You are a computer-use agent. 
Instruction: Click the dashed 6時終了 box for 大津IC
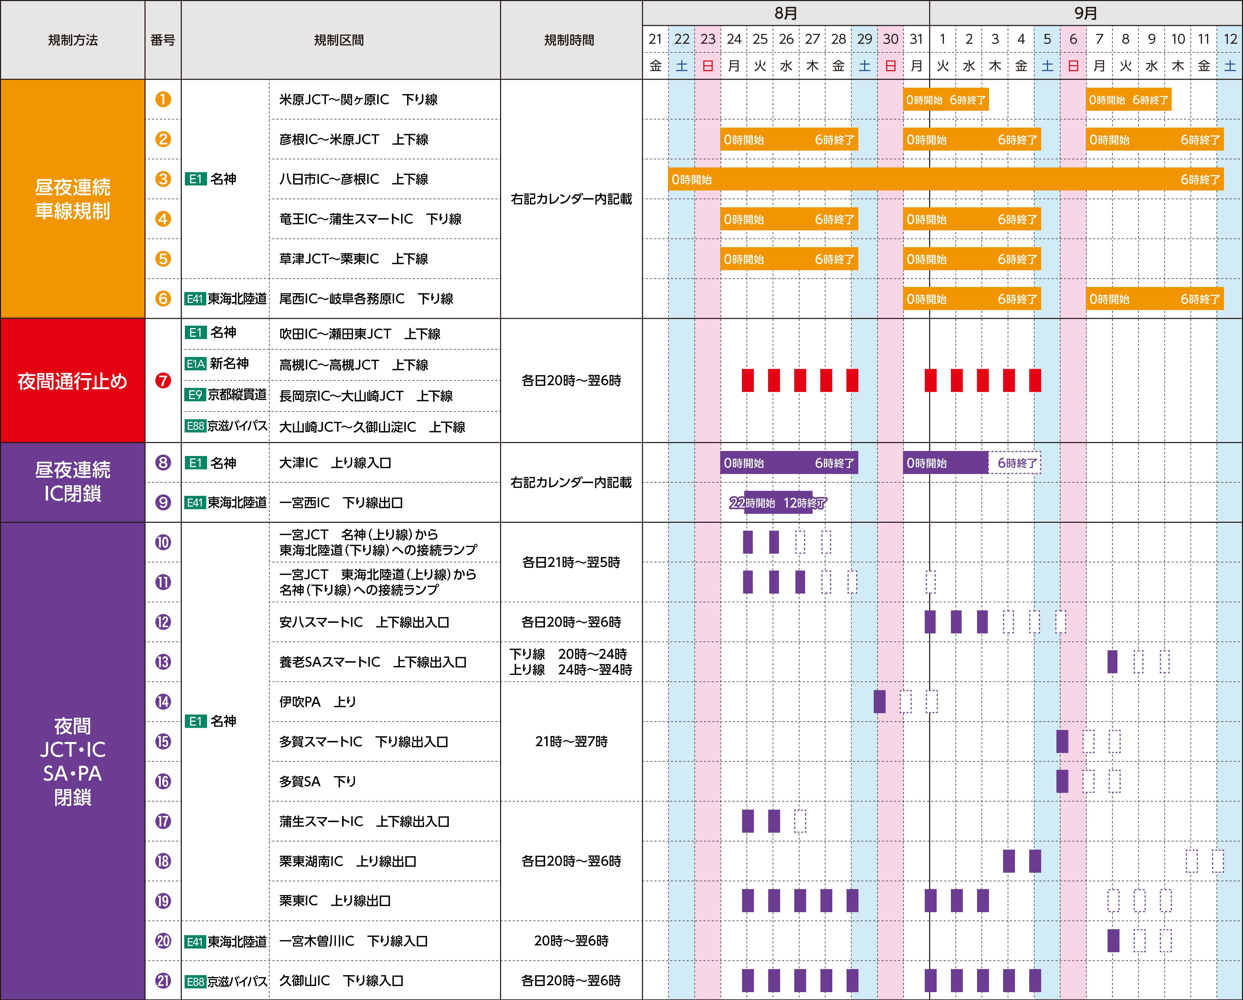[1015, 462]
